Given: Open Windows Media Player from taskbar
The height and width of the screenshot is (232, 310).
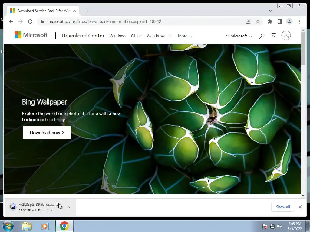Looking at the screenshot, I should tap(45, 226).
